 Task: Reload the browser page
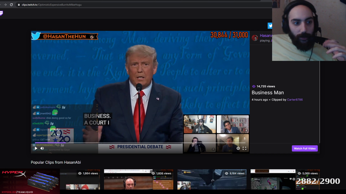point(11,5)
